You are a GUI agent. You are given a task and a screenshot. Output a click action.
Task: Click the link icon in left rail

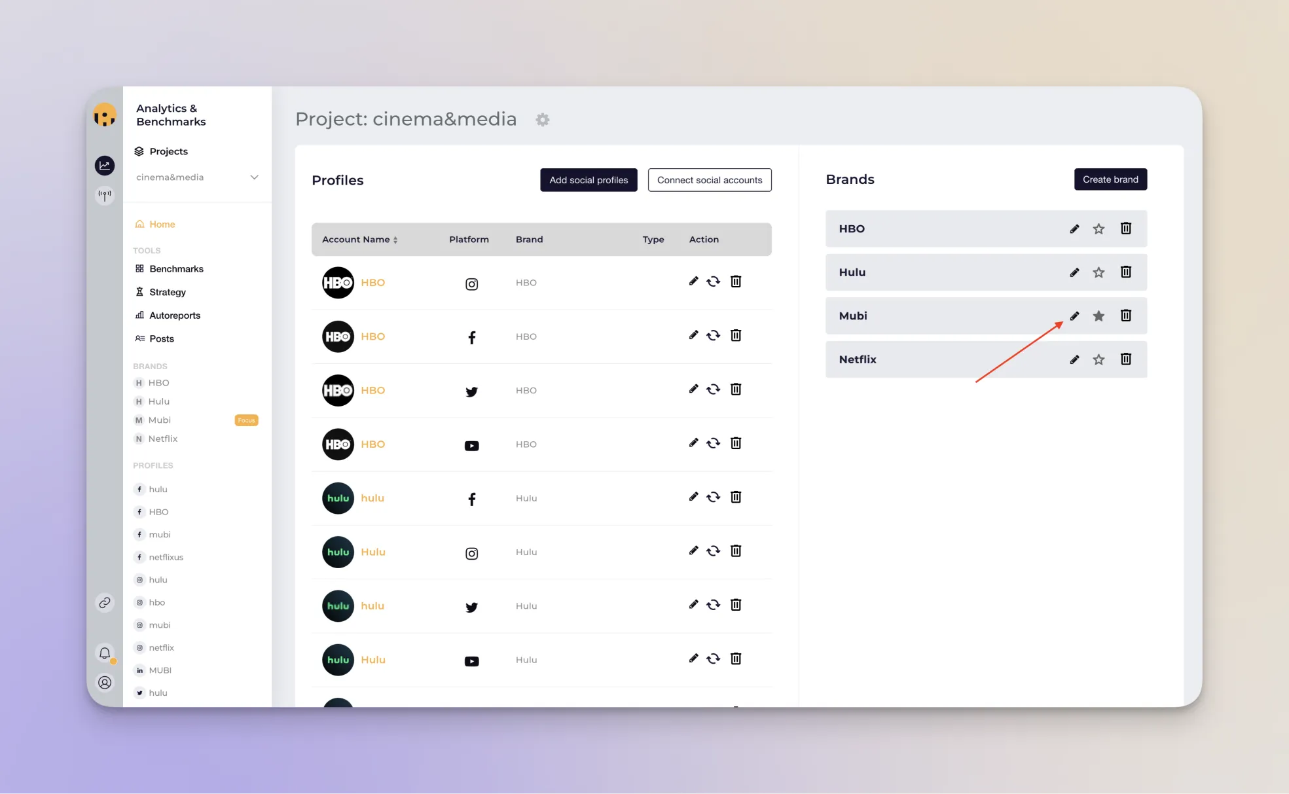pos(105,603)
